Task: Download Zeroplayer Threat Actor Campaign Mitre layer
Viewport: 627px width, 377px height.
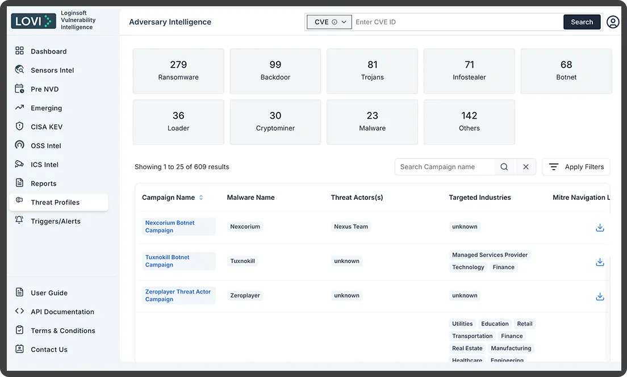Action: tap(600, 296)
